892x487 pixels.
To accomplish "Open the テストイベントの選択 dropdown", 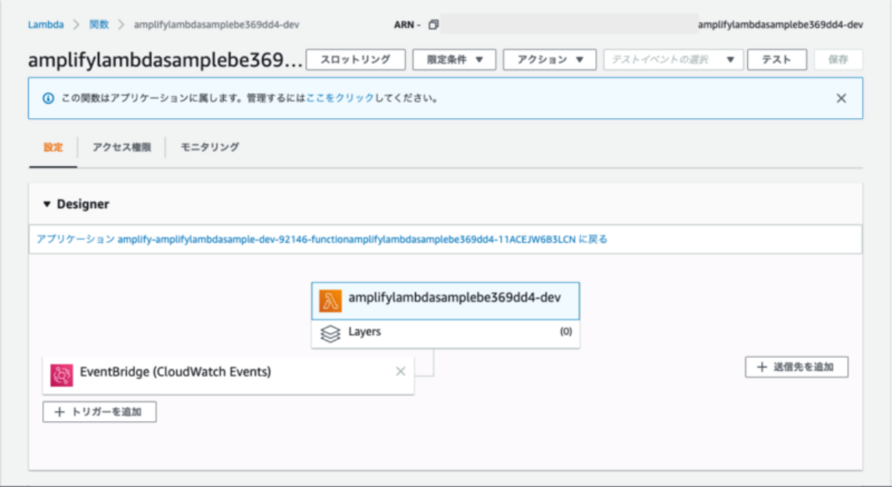I will [x=673, y=60].
